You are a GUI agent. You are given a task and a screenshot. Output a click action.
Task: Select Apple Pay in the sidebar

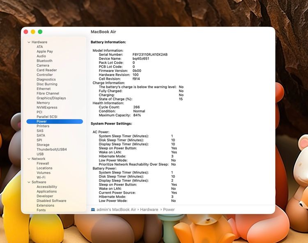point(45,51)
